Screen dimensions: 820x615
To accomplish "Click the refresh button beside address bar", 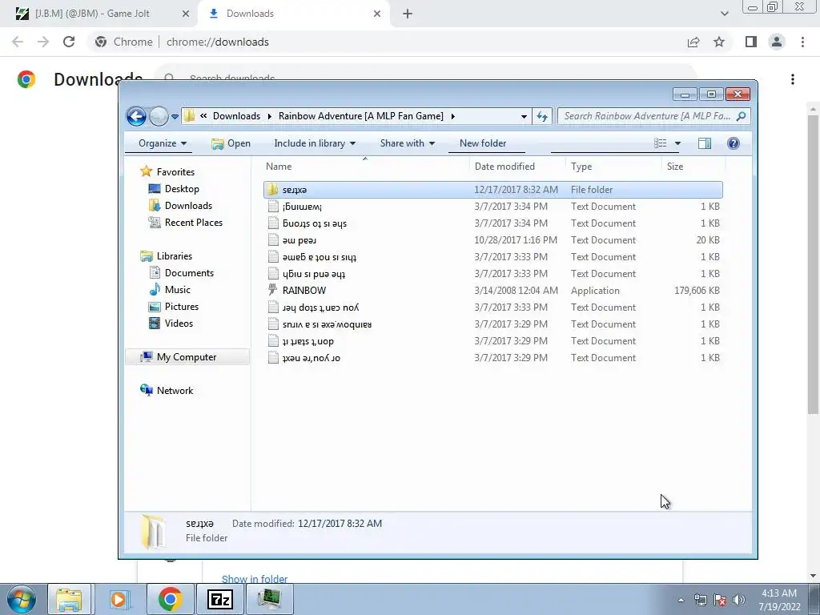I will pyautogui.click(x=542, y=116).
